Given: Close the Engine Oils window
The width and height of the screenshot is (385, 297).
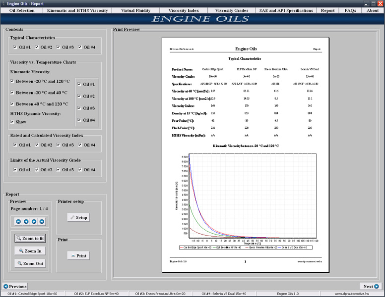Looking at the screenshot, I should [381, 3].
